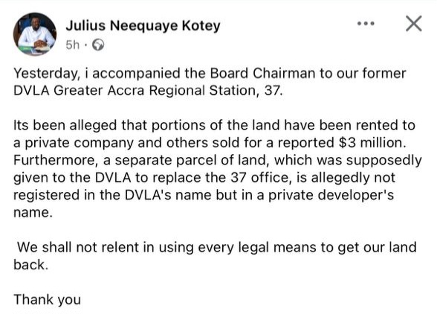This screenshot has height=314, width=437.
Task: Visit Julius Neequaye Kotey's profile name link
Action: point(143,26)
